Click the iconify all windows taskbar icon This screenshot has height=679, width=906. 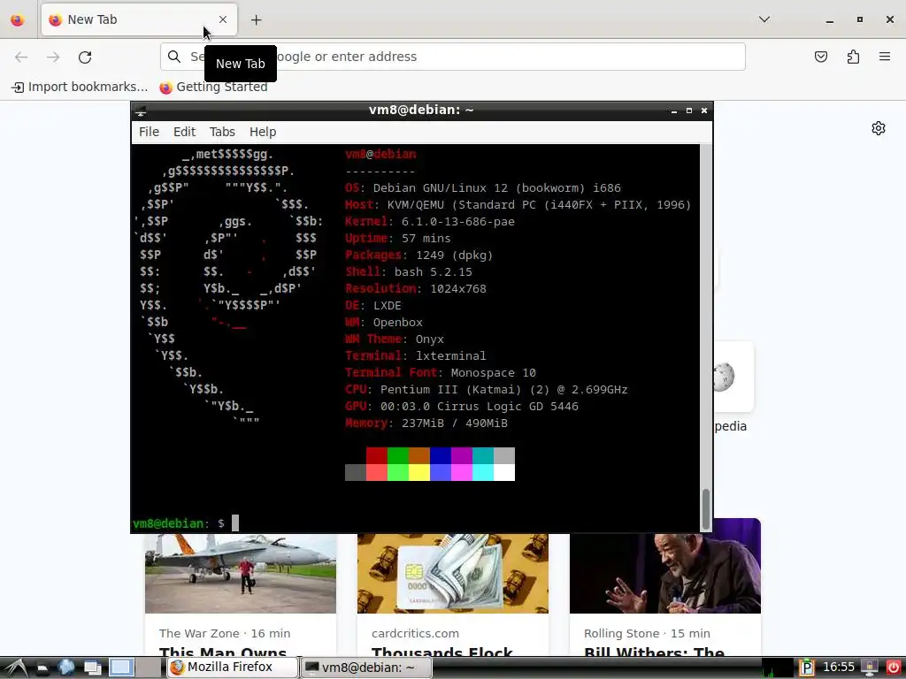click(92, 668)
